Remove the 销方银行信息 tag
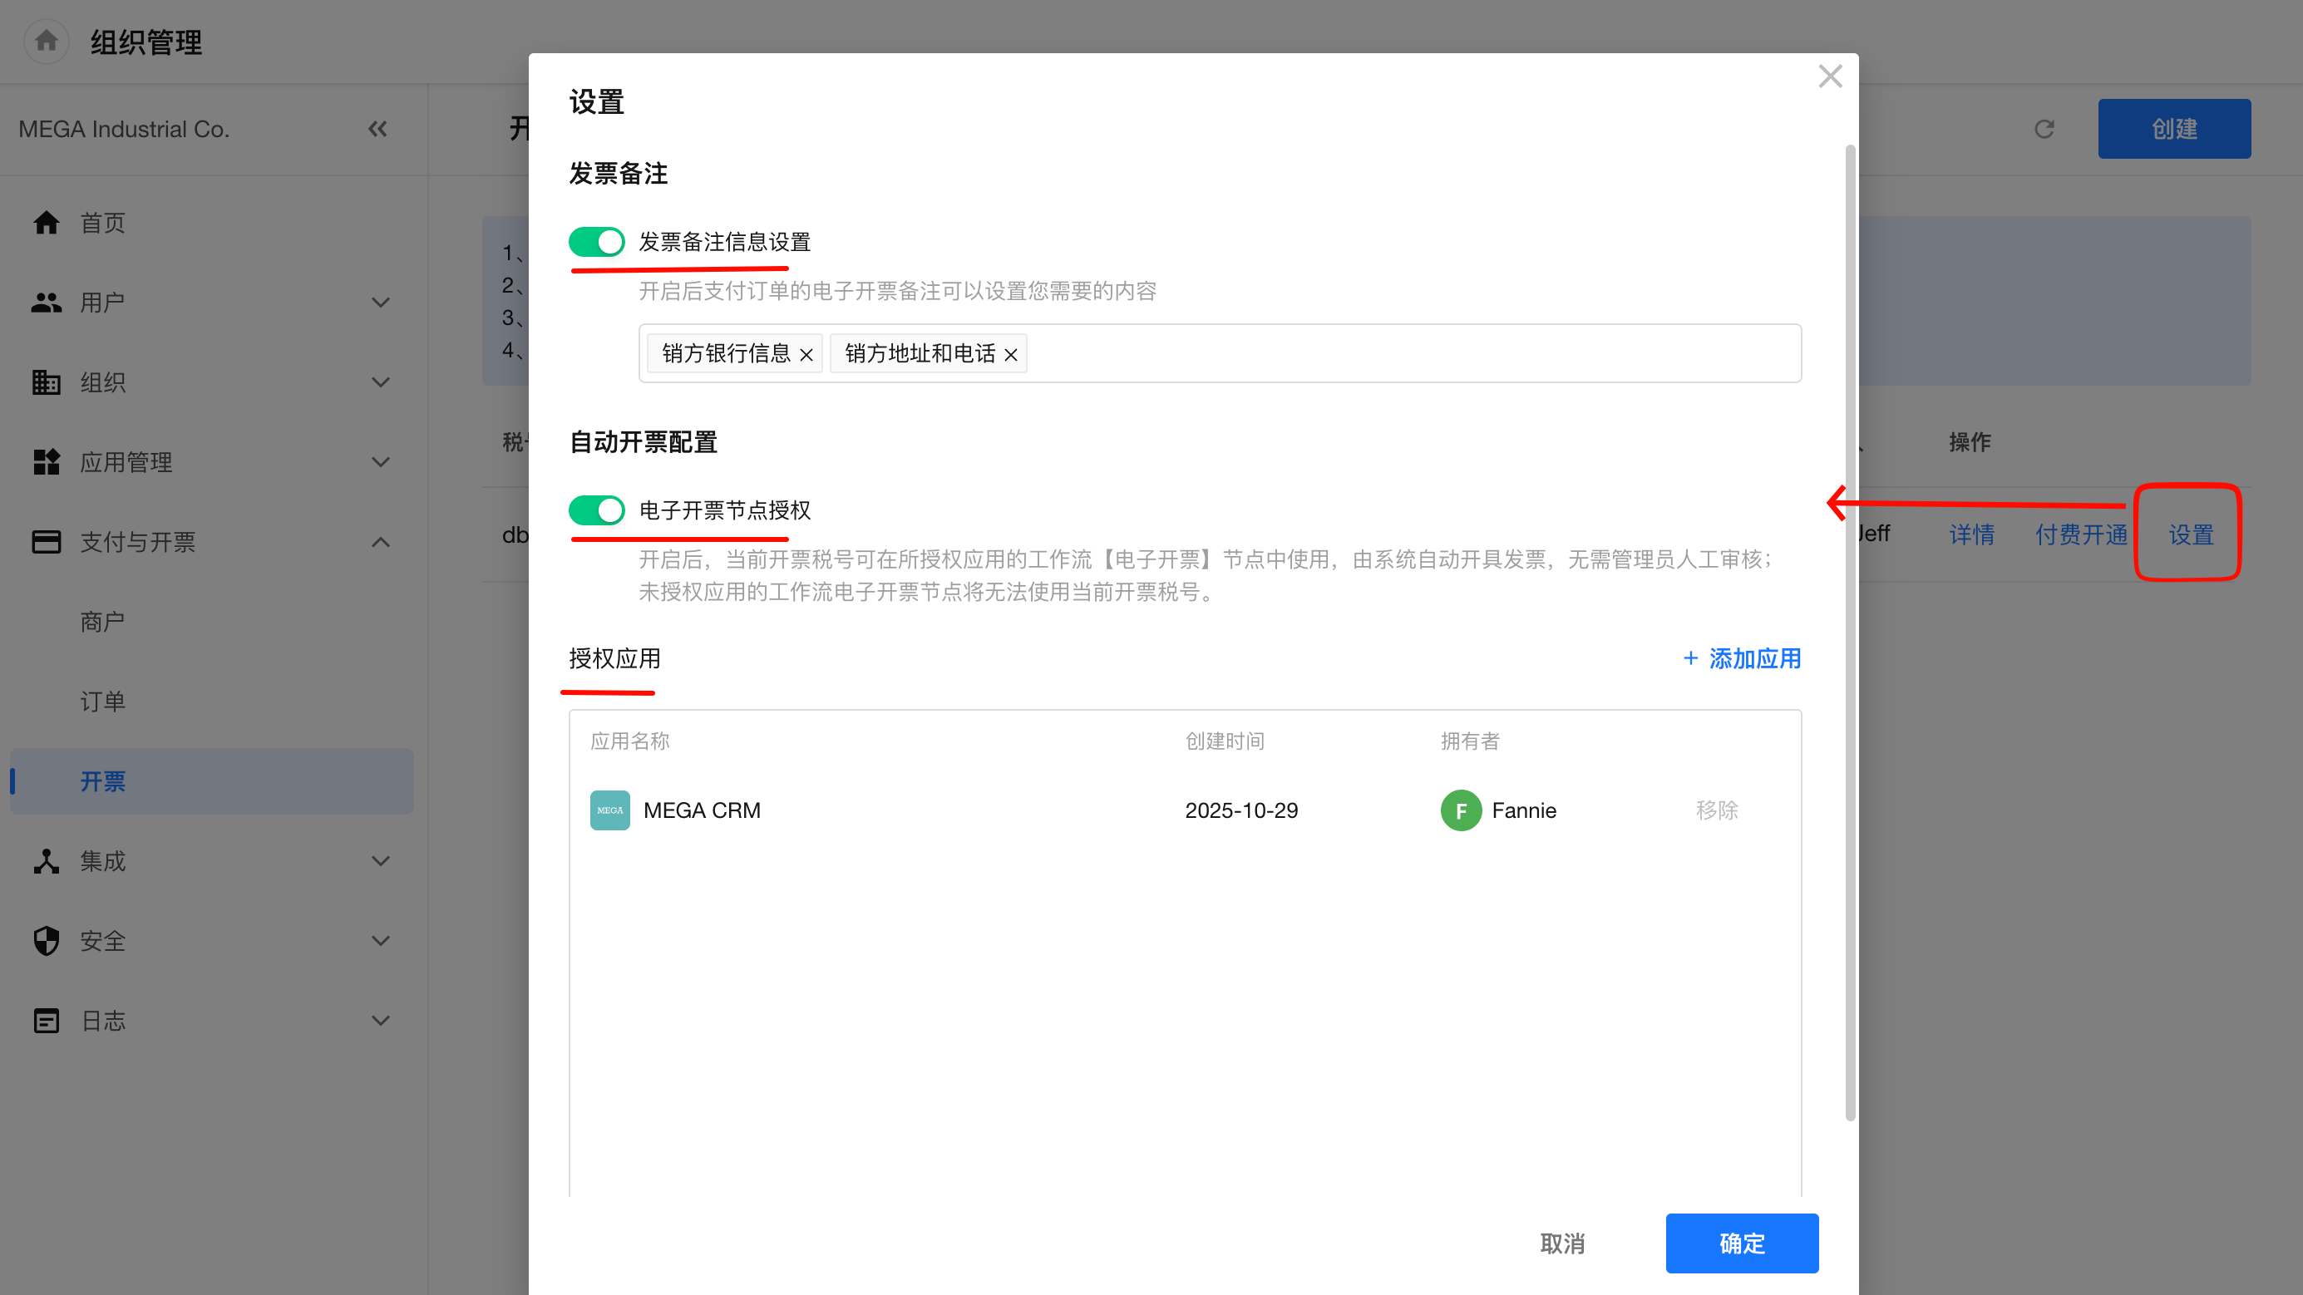This screenshot has height=1295, width=2303. [806, 355]
